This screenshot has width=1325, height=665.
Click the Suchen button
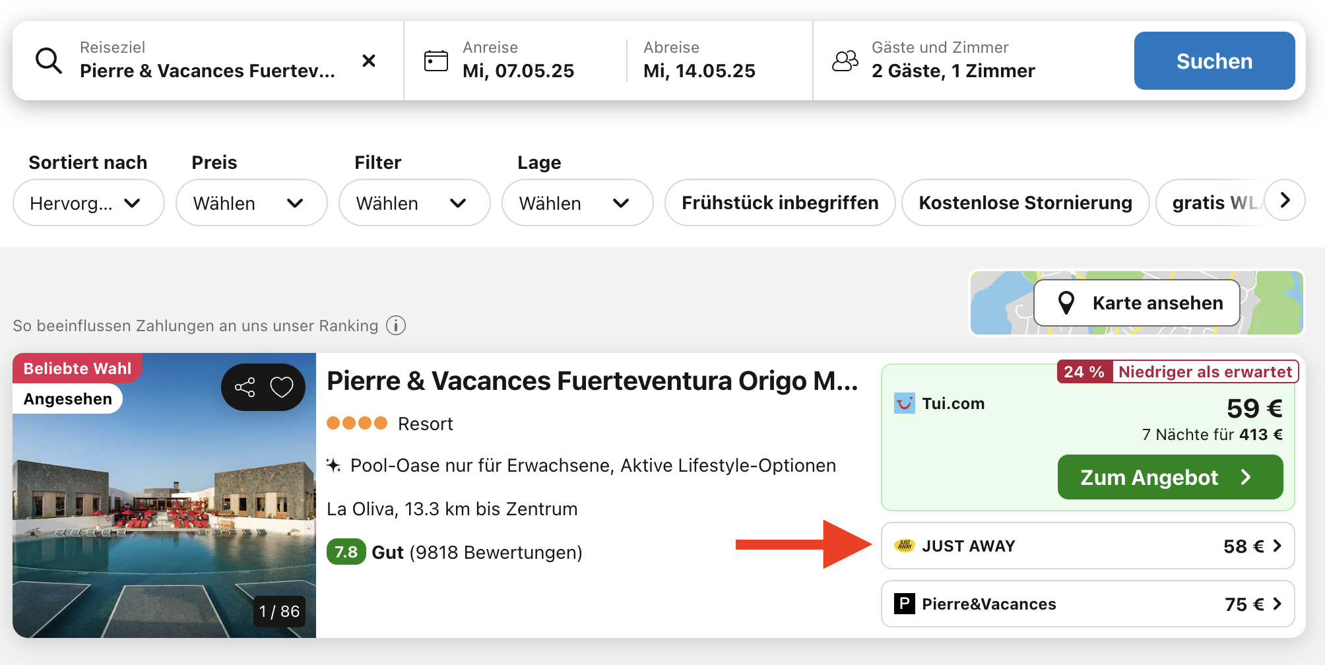click(x=1214, y=61)
